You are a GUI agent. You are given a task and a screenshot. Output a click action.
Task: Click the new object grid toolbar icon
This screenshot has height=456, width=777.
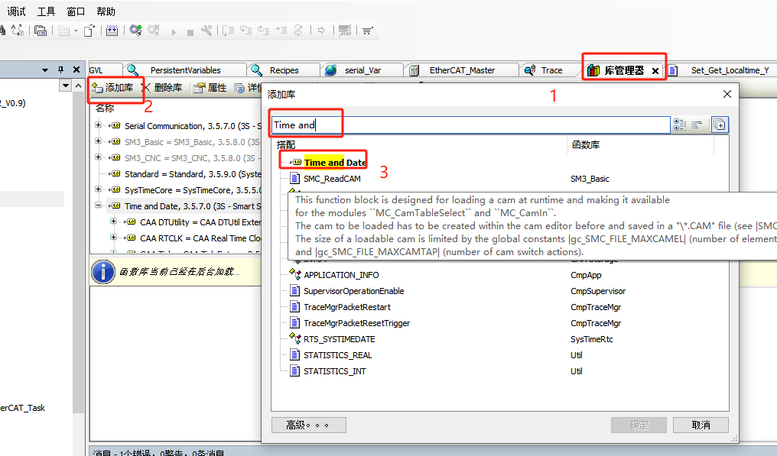click(x=63, y=31)
